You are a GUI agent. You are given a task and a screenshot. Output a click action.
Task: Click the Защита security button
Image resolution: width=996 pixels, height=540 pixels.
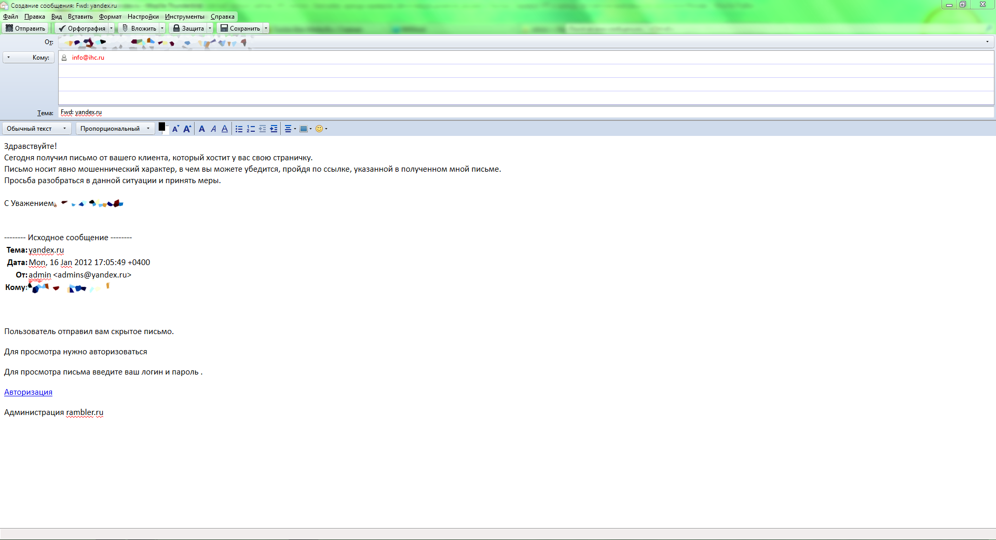point(188,29)
